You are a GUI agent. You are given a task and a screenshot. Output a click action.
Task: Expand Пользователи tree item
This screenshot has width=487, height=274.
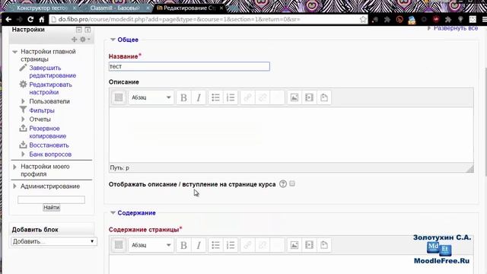click(23, 101)
